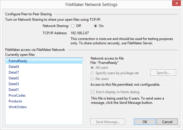Select No users access option
The height and width of the screenshot is (130, 183).
click(92, 79)
